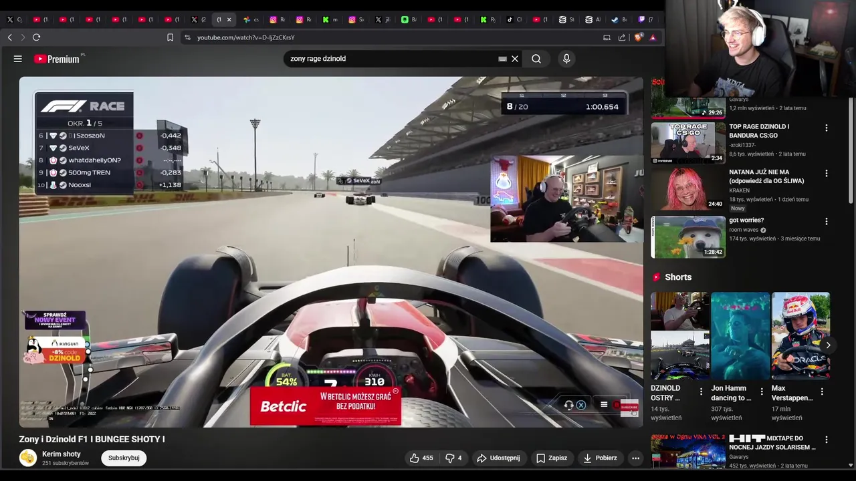Like the video (455 thumbs up)
This screenshot has height=481, width=856.
(421, 458)
